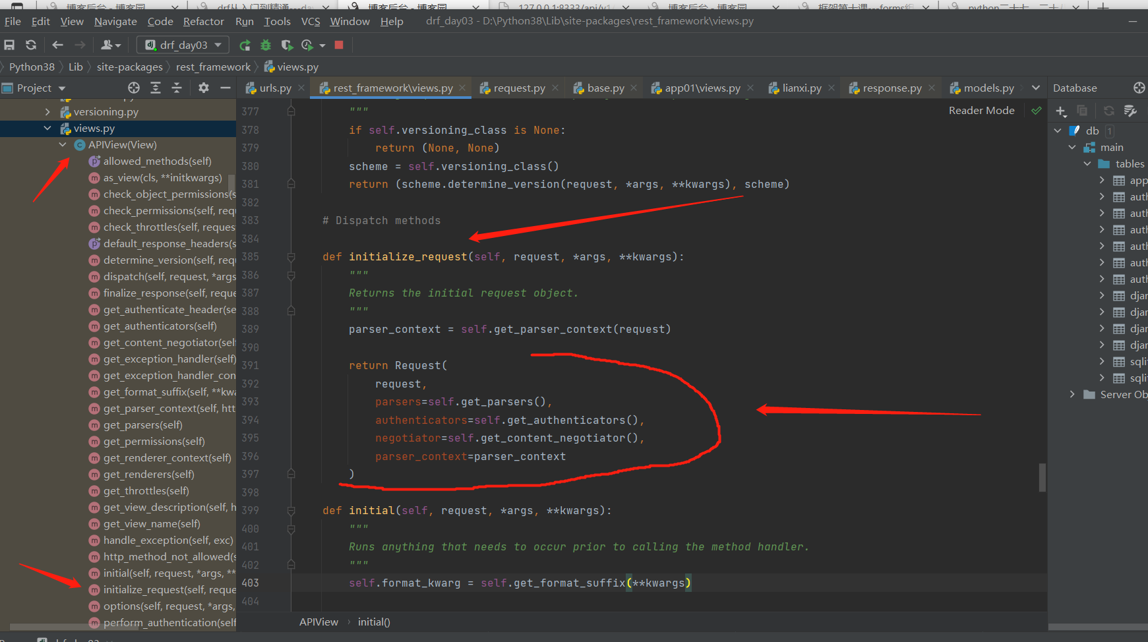1148x642 pixels.
Task: Open the dropdown arrow beside the profiler icon
Action: point(322,45)
